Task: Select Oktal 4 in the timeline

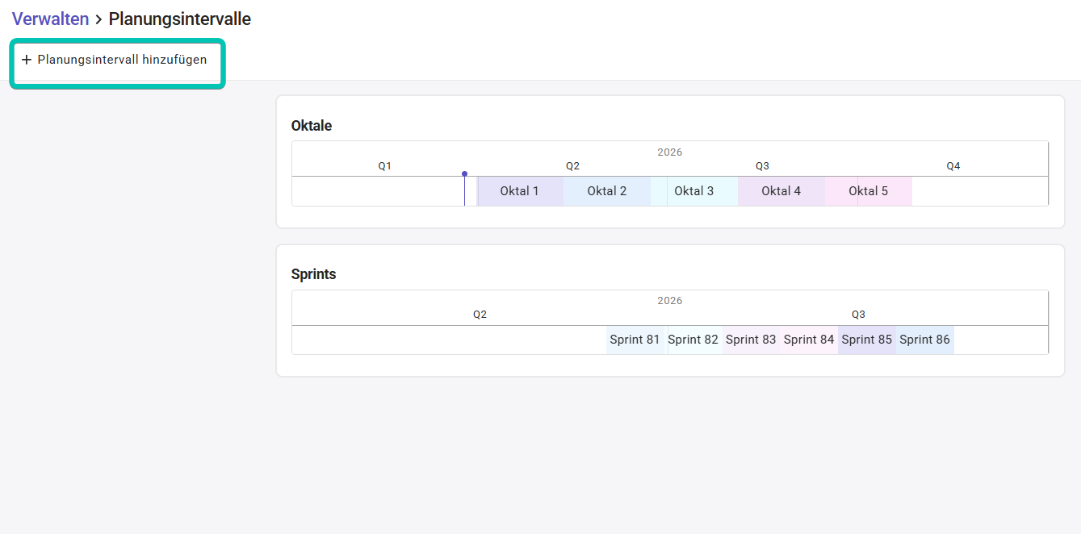Action: pyautogui.click(x=781, y=191)
